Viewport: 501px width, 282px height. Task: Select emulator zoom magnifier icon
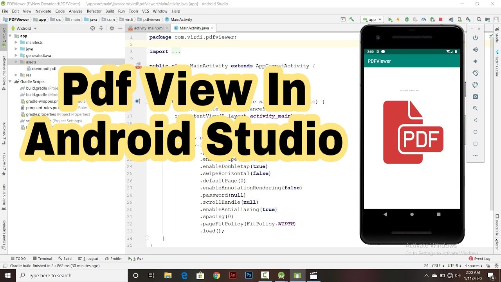coord(475,108)
